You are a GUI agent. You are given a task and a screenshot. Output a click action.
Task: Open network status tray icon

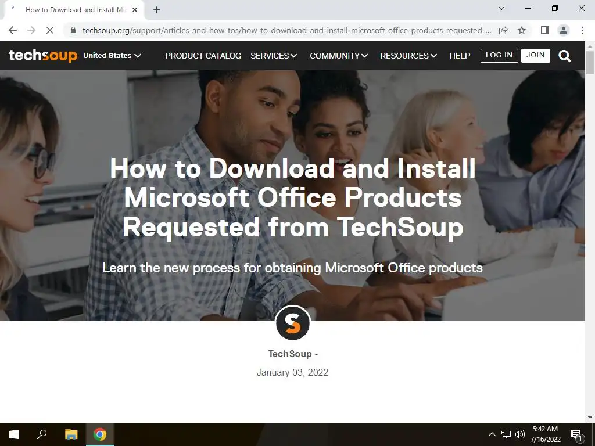click(506, 434)
